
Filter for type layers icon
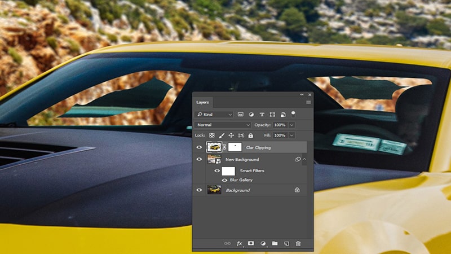[262, 115]
